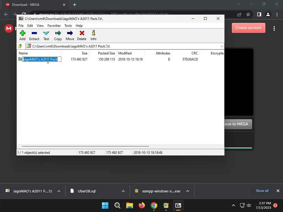The image size is (283, 212).
Task: Sort by the Attributes column header
Action: [x=158, y=53]
